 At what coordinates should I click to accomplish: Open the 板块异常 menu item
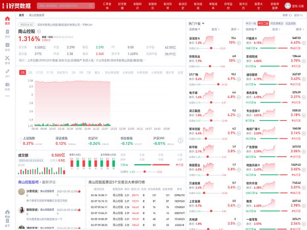point(168,6)
